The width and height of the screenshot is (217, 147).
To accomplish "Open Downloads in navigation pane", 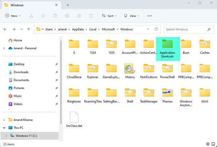I will [18, 72].
